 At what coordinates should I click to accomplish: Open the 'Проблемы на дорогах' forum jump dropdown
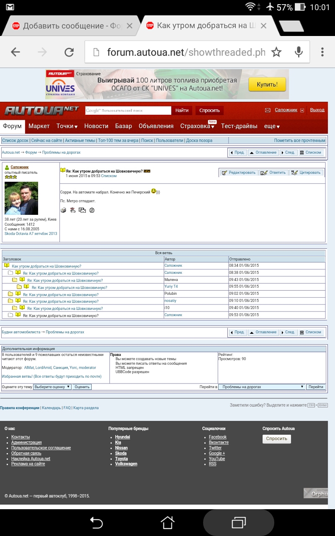(263, 387)
